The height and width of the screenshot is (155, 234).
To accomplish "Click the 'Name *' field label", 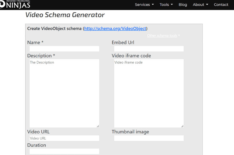I will click(x=35, y=42).
